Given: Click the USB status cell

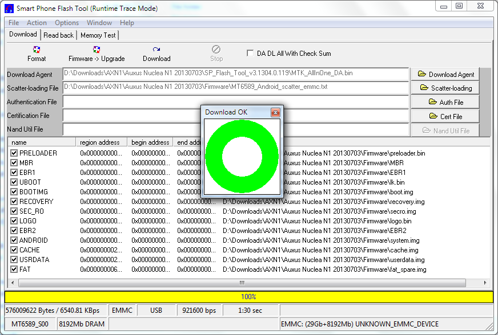Looking at the screenshot, I should [x=156, y=311].
